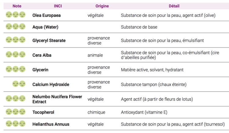This screenshot has height=133, width=229.
Task: Open the Cera Alba ingredient name
Action: (42, 55)
